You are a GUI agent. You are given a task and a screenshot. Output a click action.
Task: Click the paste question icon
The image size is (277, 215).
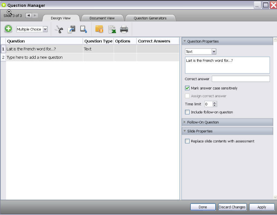tap(83, 29)
